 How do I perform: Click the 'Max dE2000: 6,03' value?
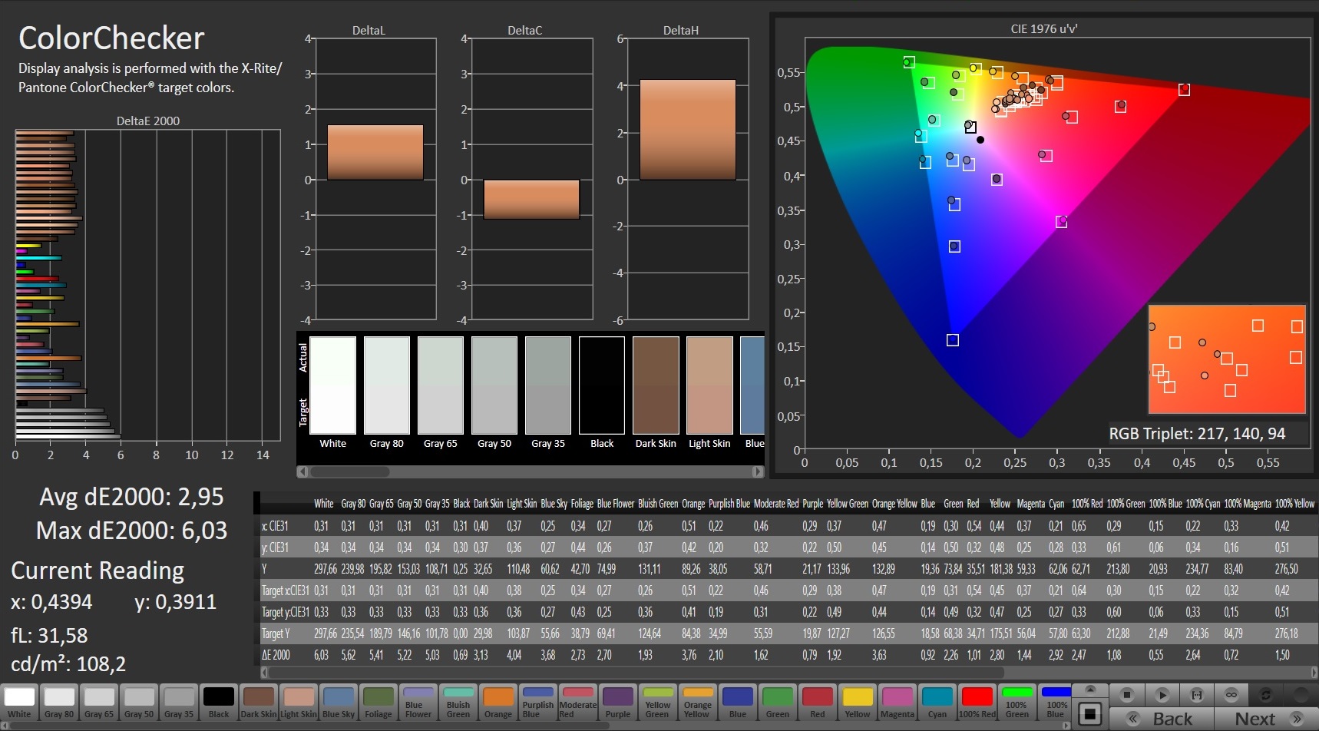(x=131, y=531)
